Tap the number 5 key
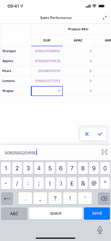The height and width of the screenshot is (241, 111). pos(50,168)
